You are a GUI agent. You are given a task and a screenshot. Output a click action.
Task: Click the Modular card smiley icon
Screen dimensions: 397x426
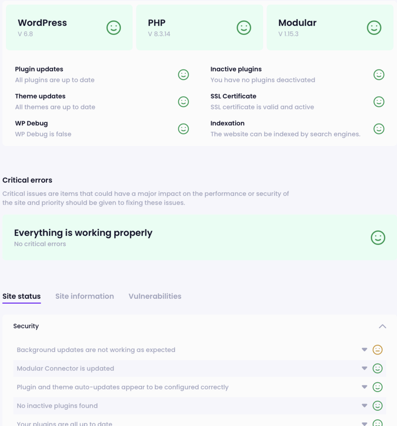click(374, 28)
